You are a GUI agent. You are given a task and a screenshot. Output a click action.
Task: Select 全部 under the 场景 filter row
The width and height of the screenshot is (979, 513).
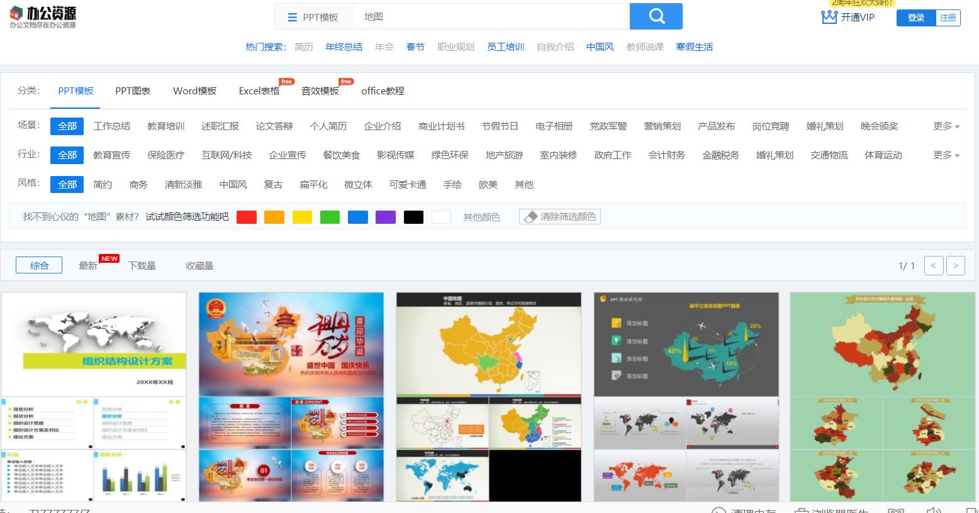coord(67,126)
